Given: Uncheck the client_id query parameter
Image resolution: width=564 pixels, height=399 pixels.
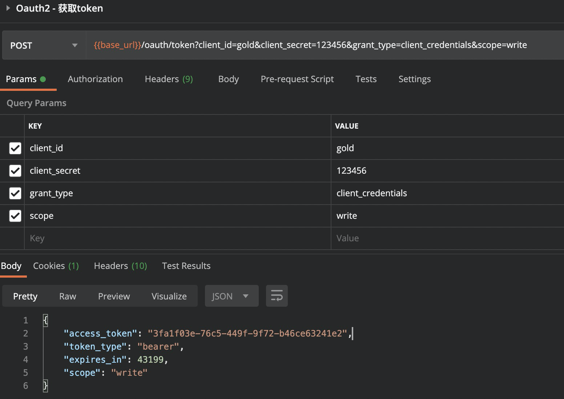Looking at the screenshot, I should pyautogui.click(x=15, y=148).
